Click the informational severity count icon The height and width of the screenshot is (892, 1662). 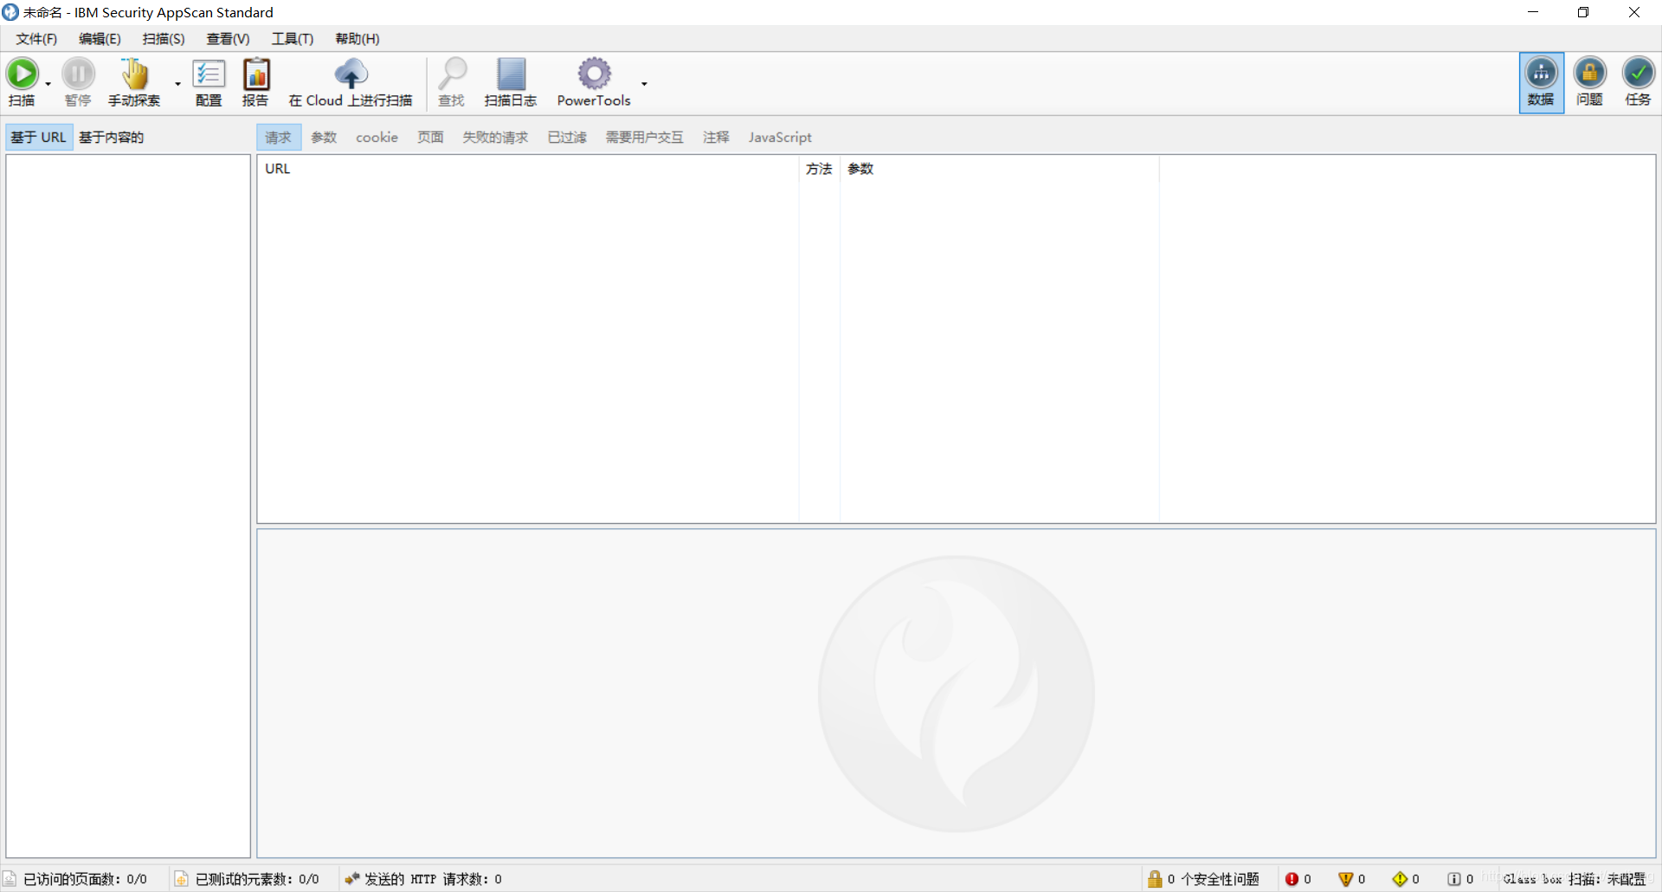point(1454,879)
